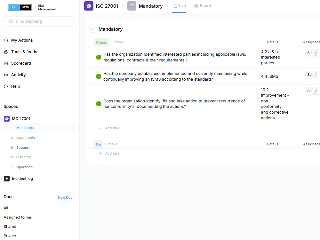Viewport: 320px width, 240px height.
Task: Open the Incident log lightning icon
Action: pos(6,178)
